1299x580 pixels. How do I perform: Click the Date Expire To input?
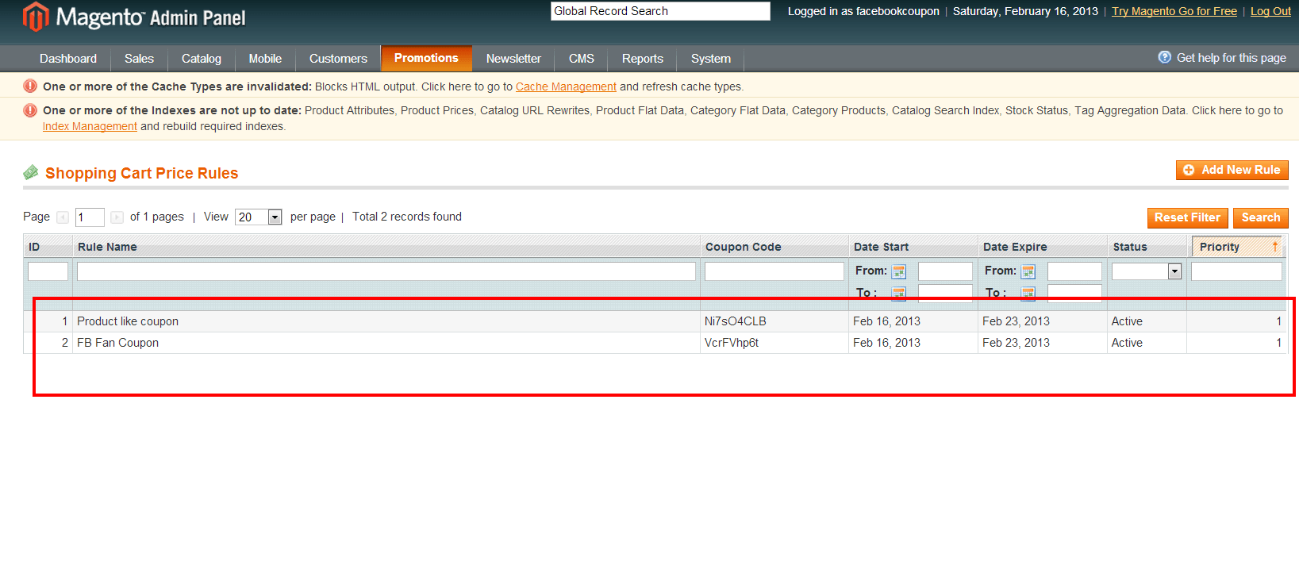[x=1074, y=293]
